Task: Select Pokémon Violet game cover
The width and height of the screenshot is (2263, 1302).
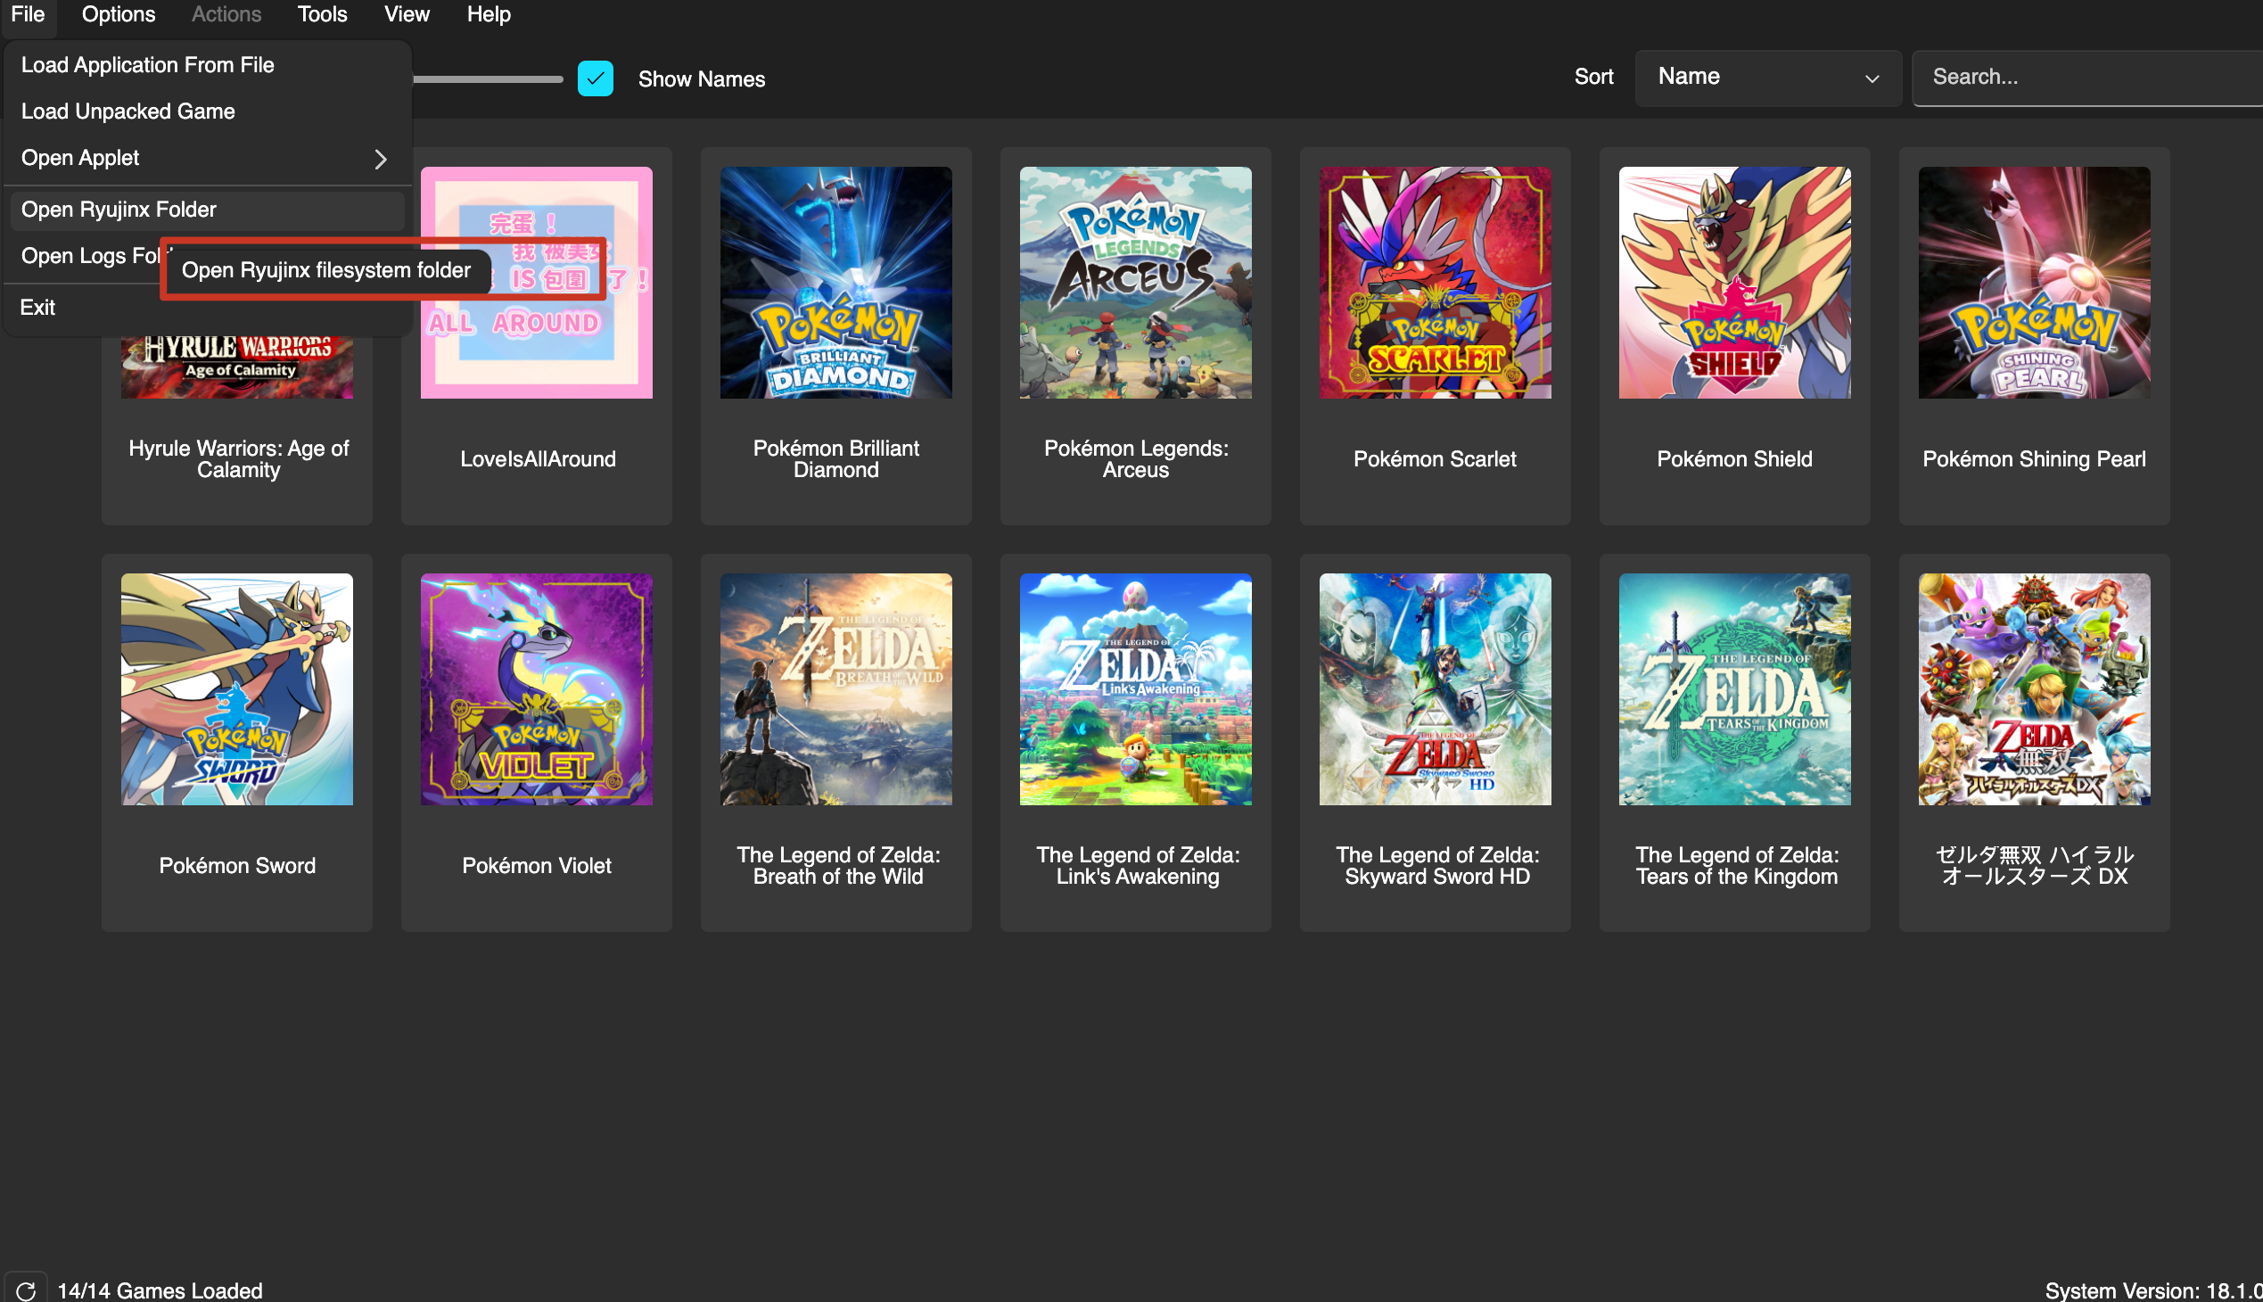Action: click(x=537, y=688)
